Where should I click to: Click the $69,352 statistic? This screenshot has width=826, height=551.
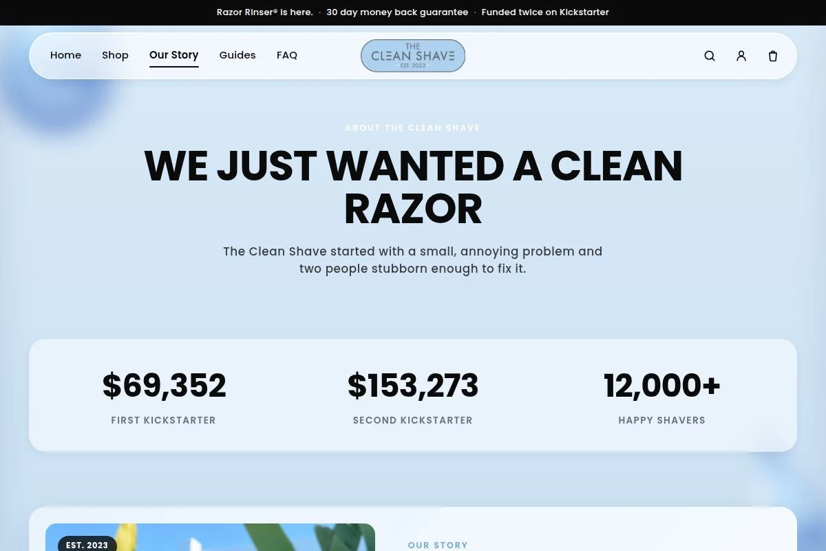point(164,386)
